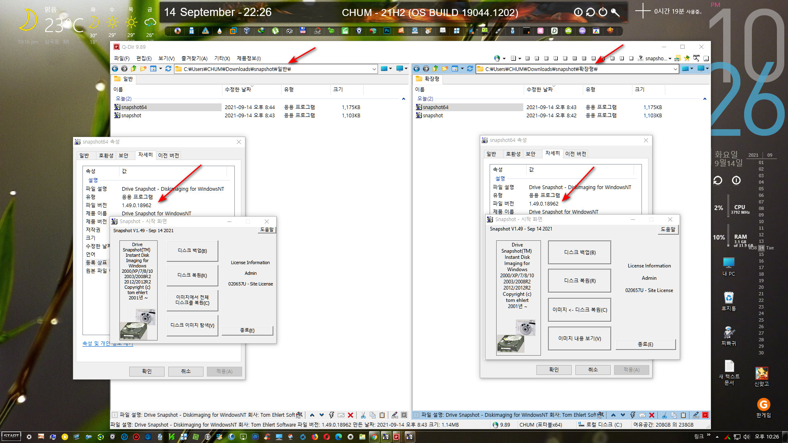Cut with scissors in right pane bar

click(664, 415)
